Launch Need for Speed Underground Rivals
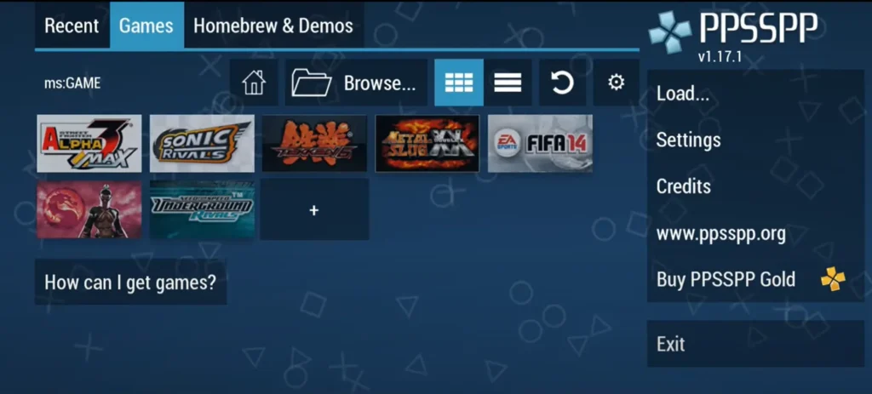The width and height of the screenshot is (872, 394). tap(202, 209)
